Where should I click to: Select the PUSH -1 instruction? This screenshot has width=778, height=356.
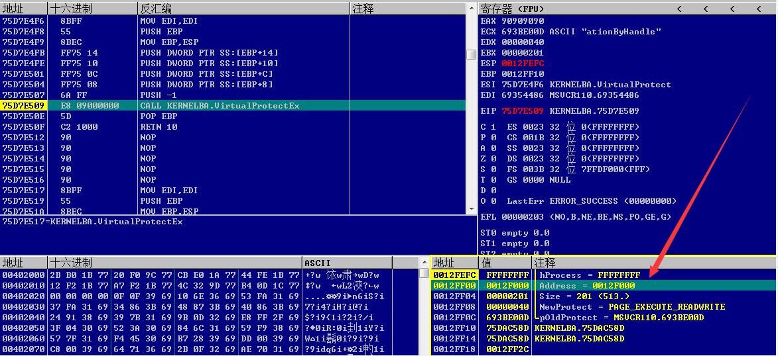coord(157,95)
